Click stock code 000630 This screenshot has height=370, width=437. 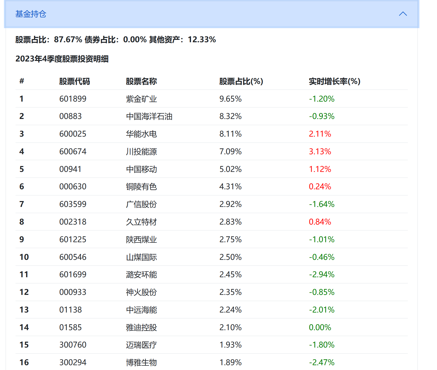point(73,187)
